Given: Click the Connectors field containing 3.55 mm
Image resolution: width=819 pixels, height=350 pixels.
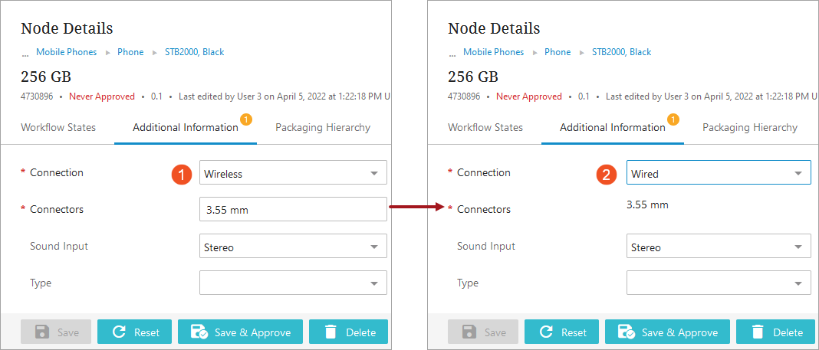Looking at the screenshot, I should (293, 209).
